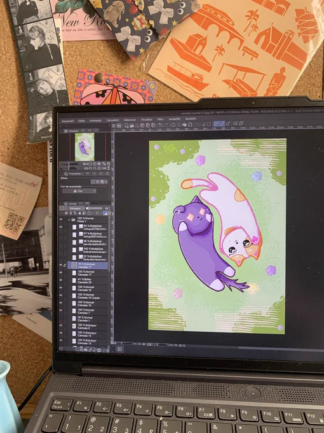Click the Clear (circle) icon in command bar
The image size is (324, 433).
point(173,125)
